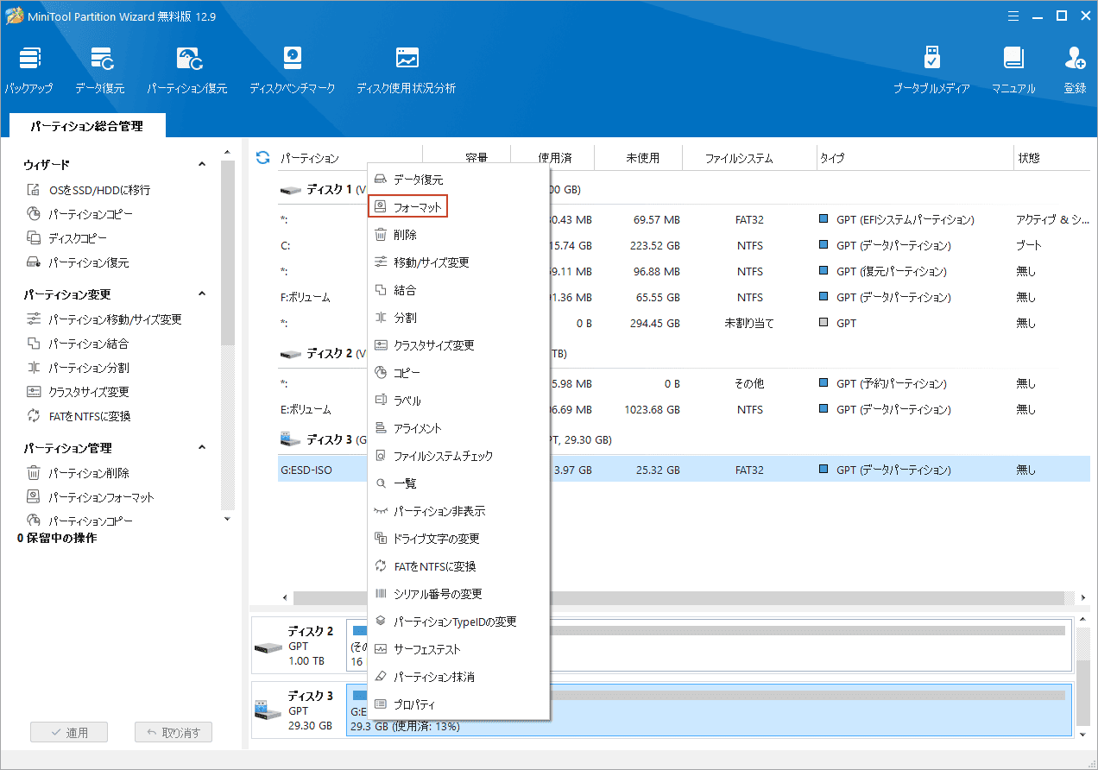The image size is (1098, 770).
Task: Start ディスクベンチマーク tool
Action: [x=292, y=70]
